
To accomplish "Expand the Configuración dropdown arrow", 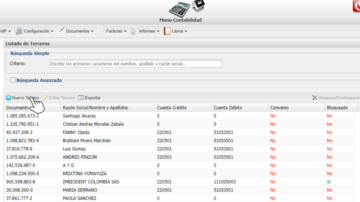I will coord(52,31).
